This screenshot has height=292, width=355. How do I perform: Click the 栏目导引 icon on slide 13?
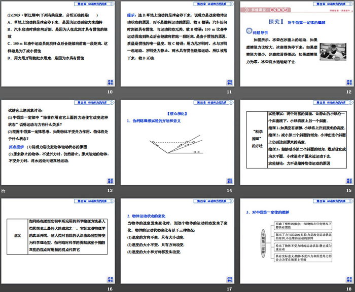pyautogui.click(x=110, y=181)
